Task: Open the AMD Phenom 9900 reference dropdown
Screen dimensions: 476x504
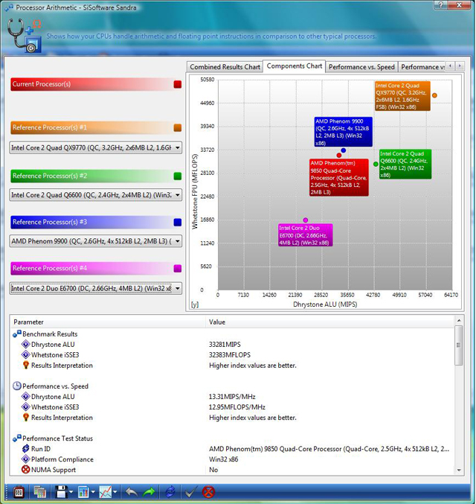Action: point(96,241)
